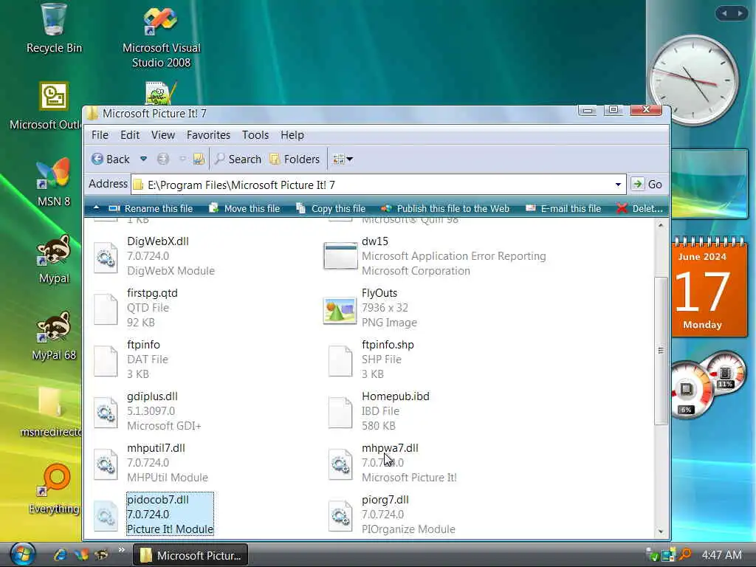Click the gdiplus.dll file name
Viewport: 756px width, 567px height.
[x=152, y=396]
